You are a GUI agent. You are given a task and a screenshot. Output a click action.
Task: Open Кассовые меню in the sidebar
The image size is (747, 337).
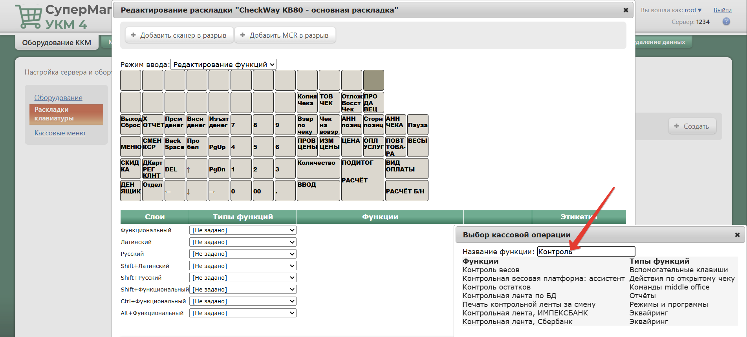point(60,133)
